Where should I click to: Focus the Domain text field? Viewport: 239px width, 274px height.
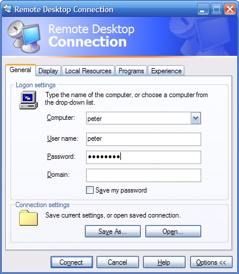point(144,175)
